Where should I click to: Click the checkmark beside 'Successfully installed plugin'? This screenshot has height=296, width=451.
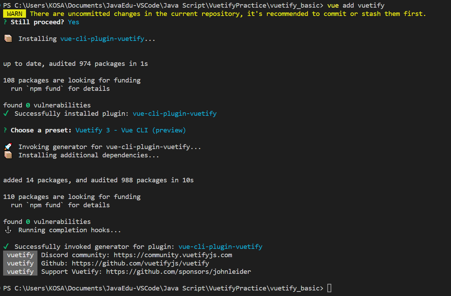6,114
